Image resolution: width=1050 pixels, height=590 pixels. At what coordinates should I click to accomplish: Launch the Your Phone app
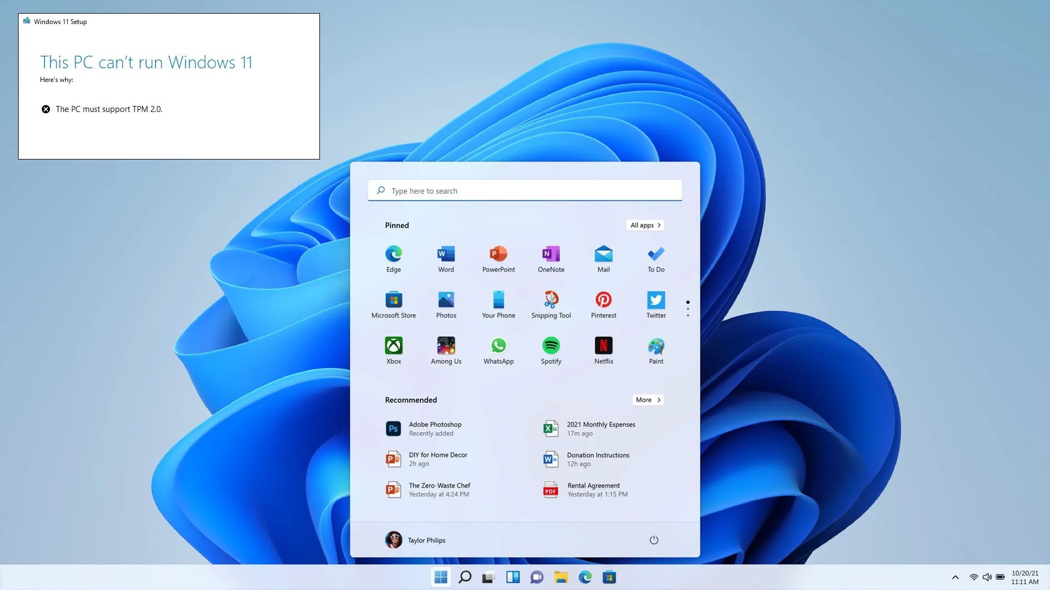pyautogui.click(x=499, y=305)
